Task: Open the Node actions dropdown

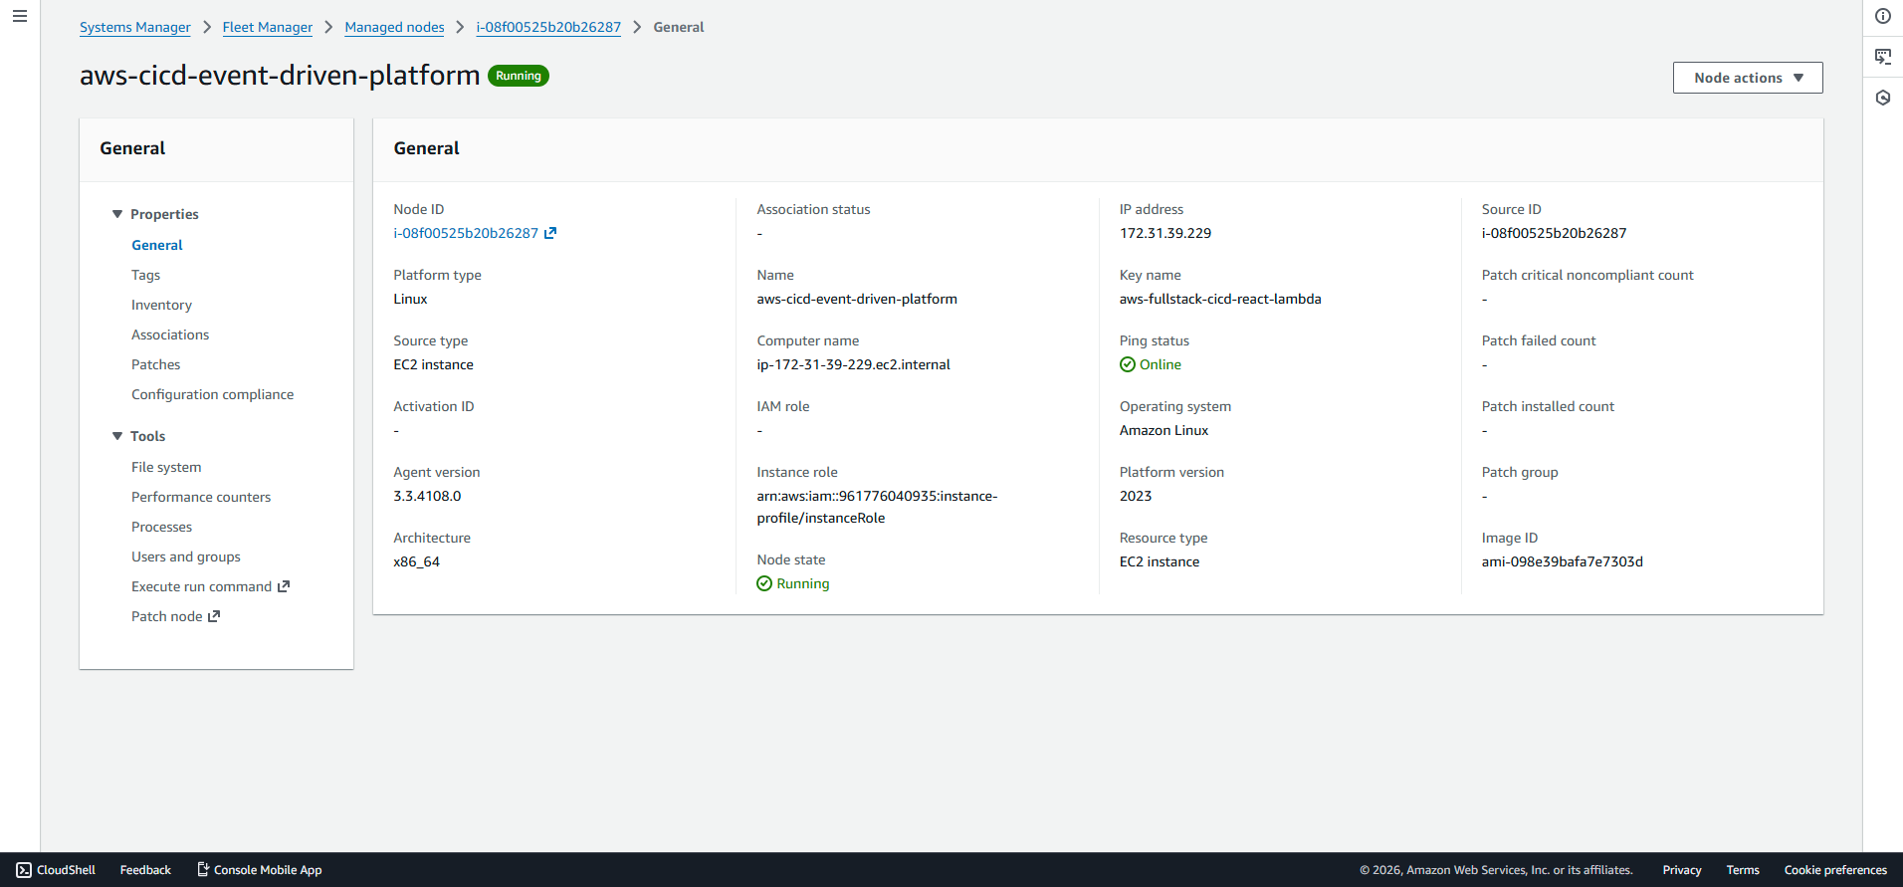Action: (1748, 78)
